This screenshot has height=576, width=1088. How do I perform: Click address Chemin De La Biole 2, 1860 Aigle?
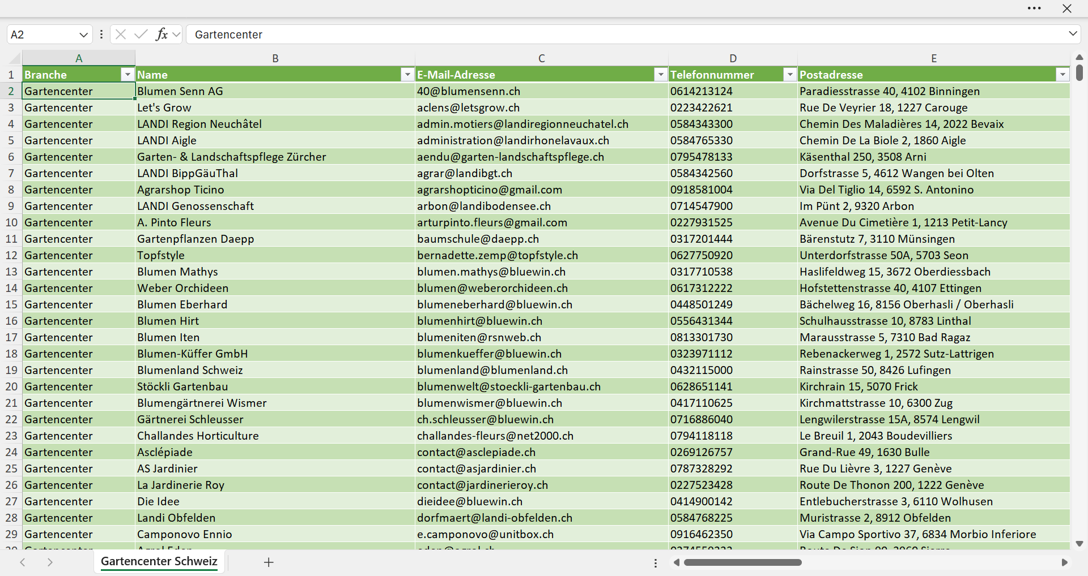[x=934, y=140]
